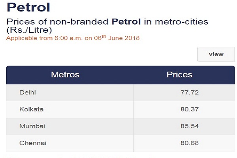Screen dimensions: 237x158
Task: Click the large Petrol heading
Action: tap(28, 7)
